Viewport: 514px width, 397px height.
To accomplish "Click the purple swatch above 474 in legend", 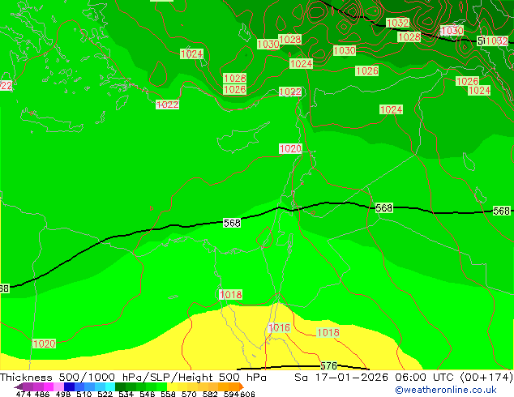I will click(28, 386).
